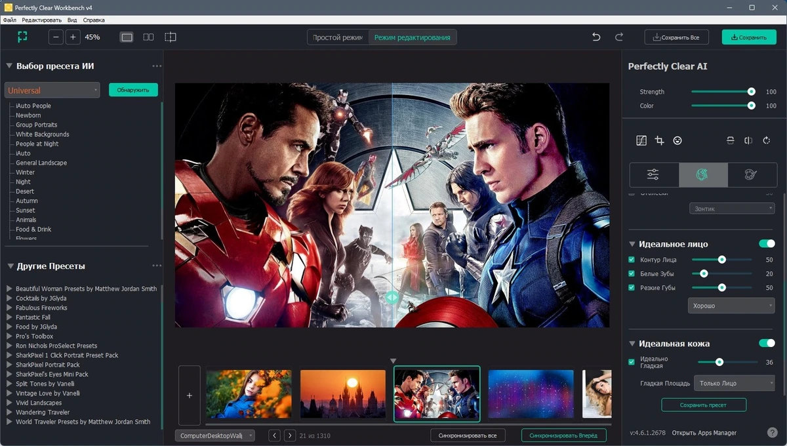Switch to Простой режим tab
This screenshot has width=787, height=446.
[x=338, y=37]
